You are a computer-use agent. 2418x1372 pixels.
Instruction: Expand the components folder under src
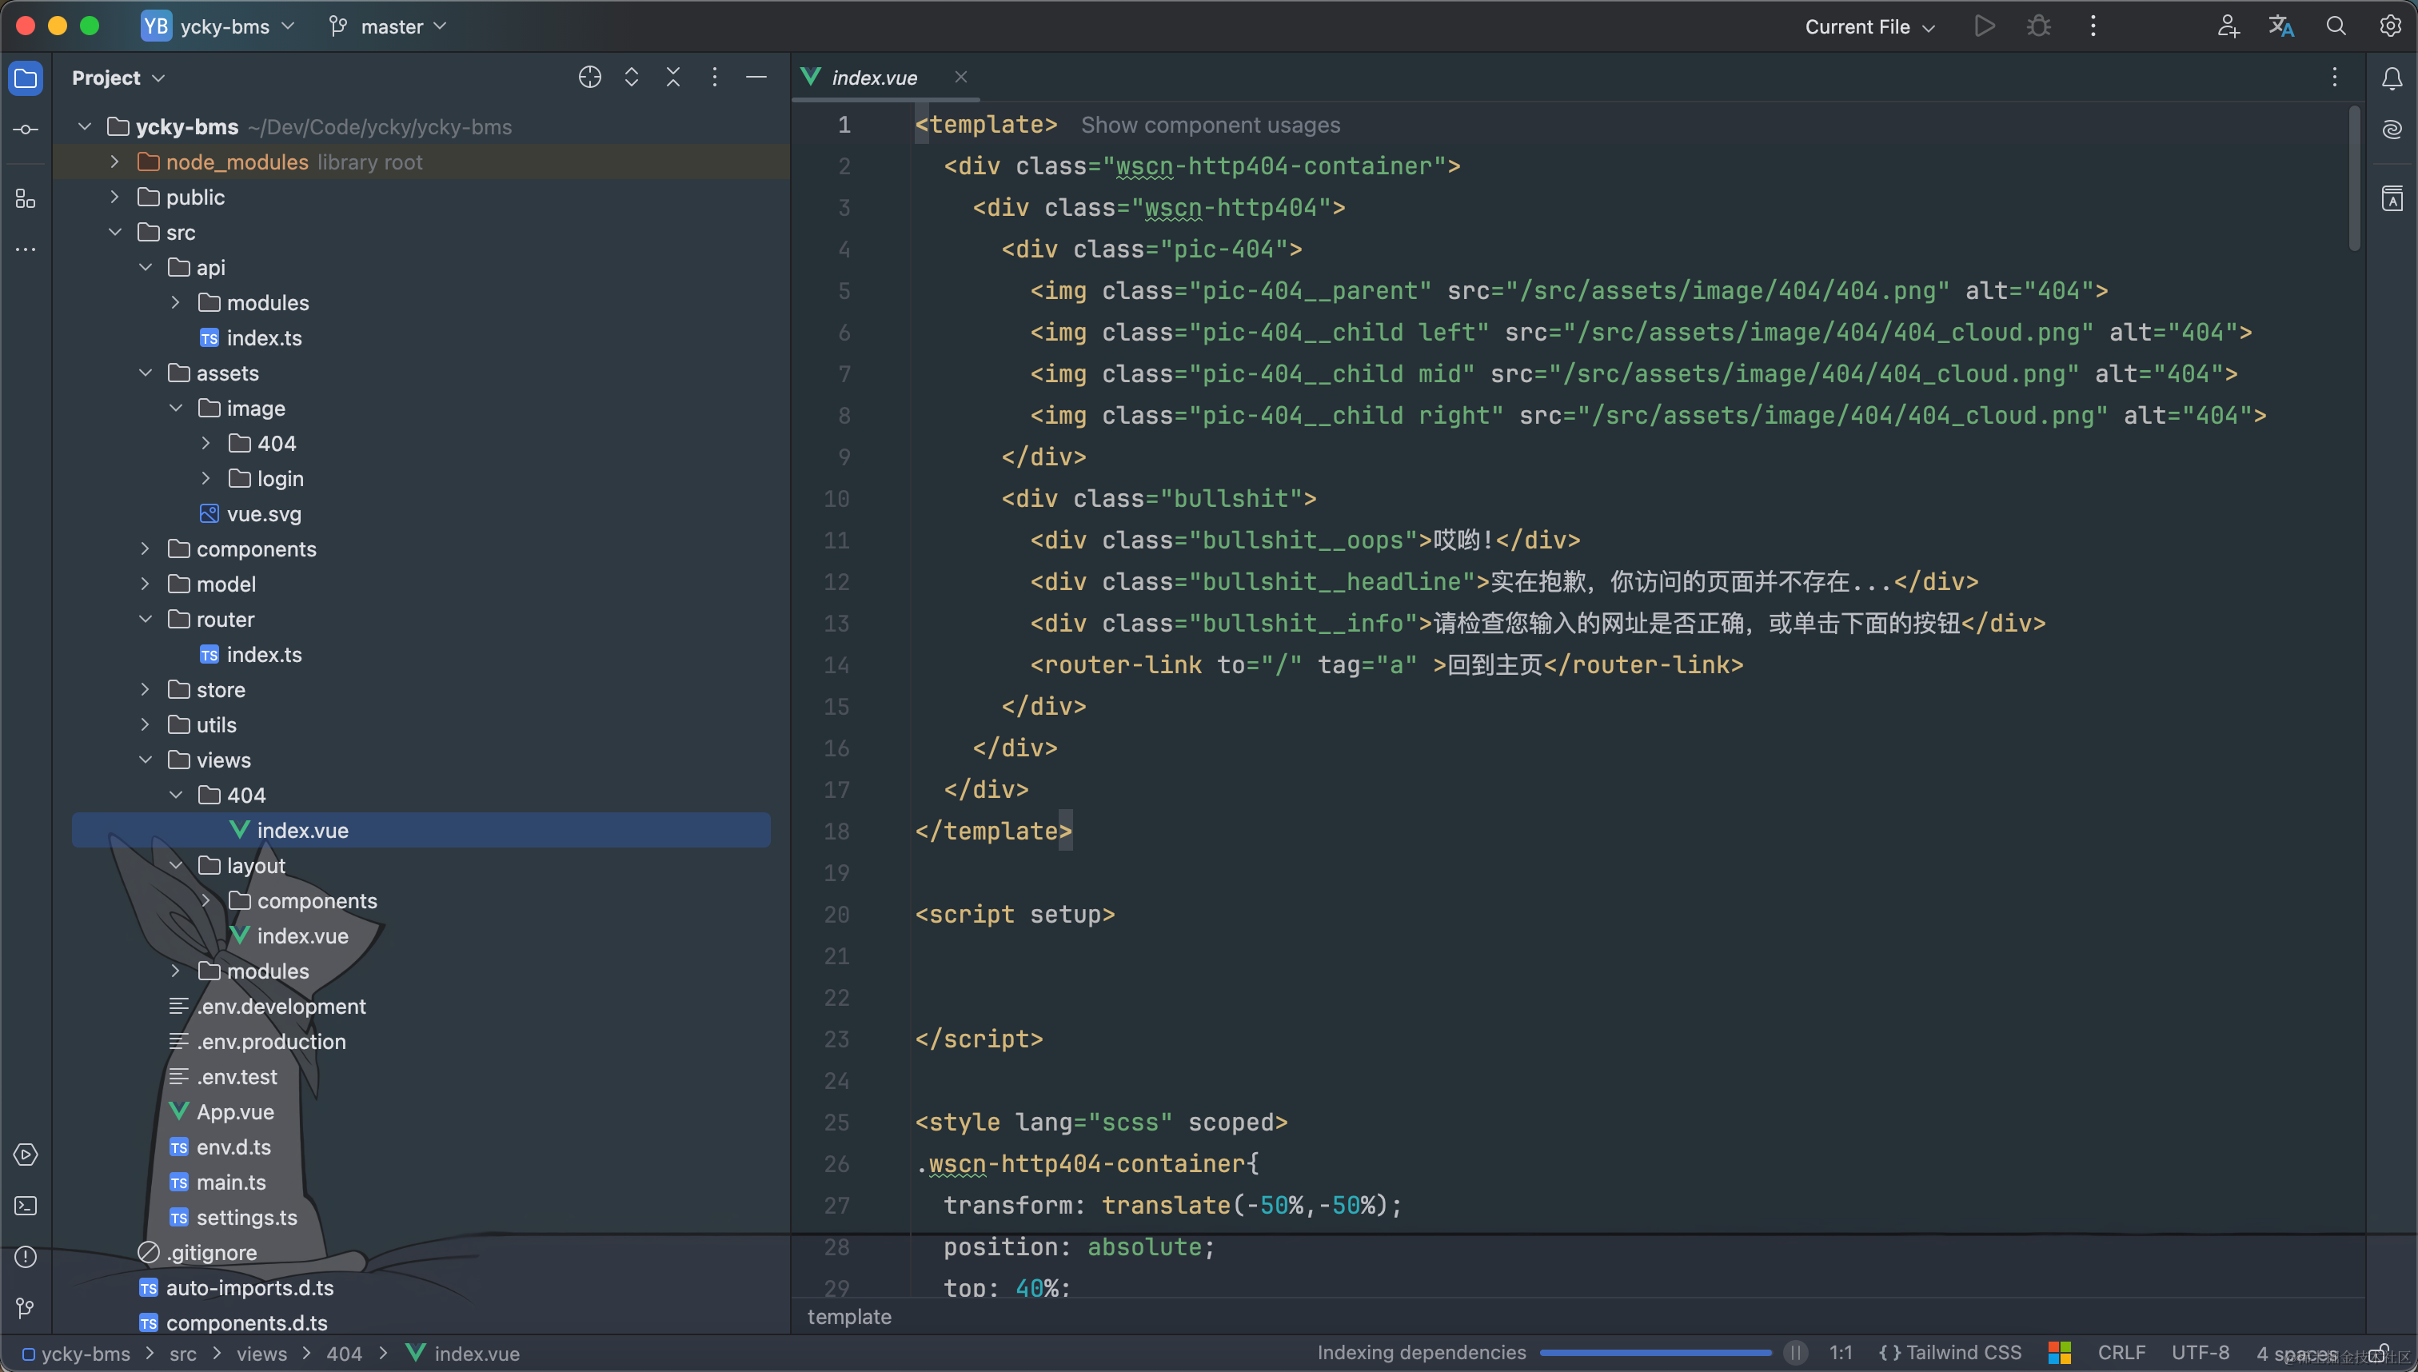[145, 548]
